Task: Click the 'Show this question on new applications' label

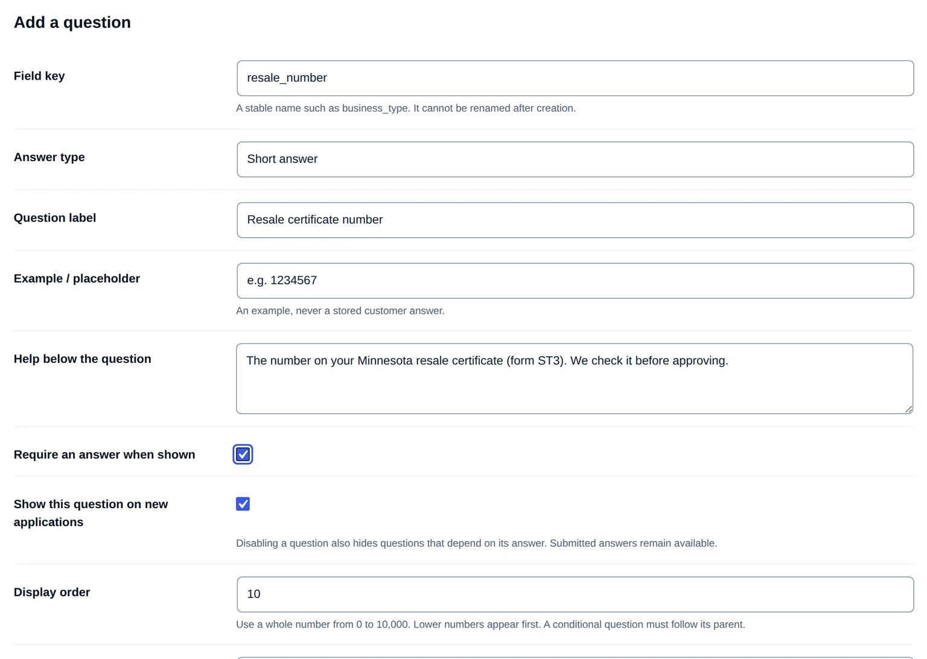Action: coord(91,513)
